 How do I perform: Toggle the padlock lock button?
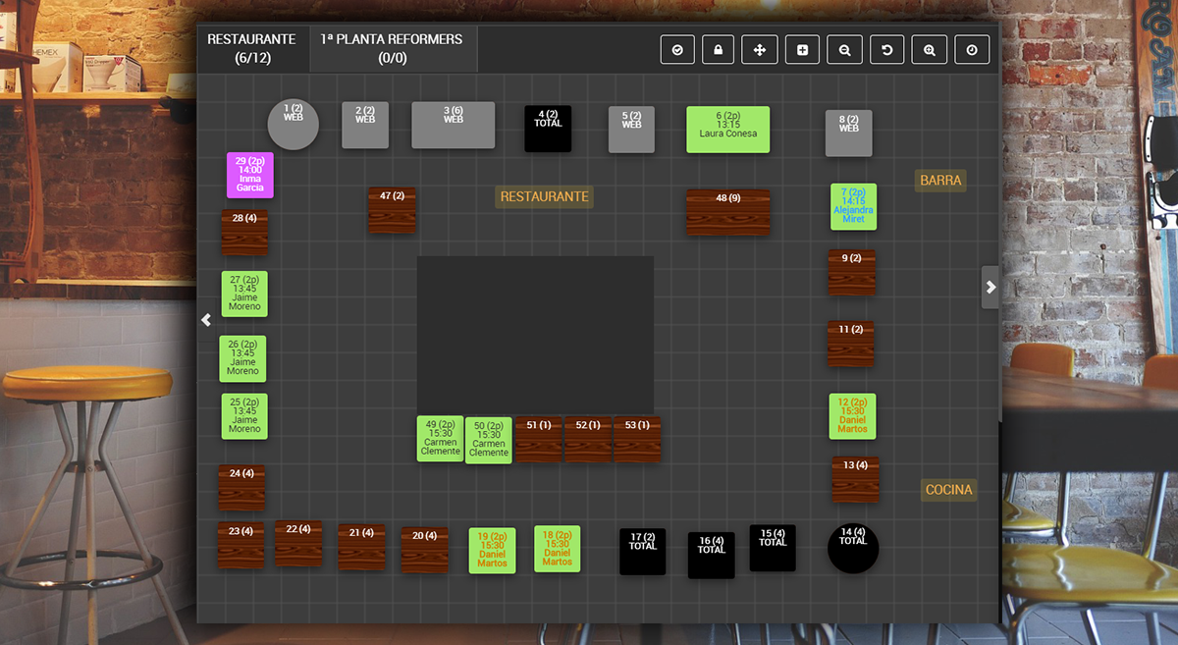tap(719, 50)
